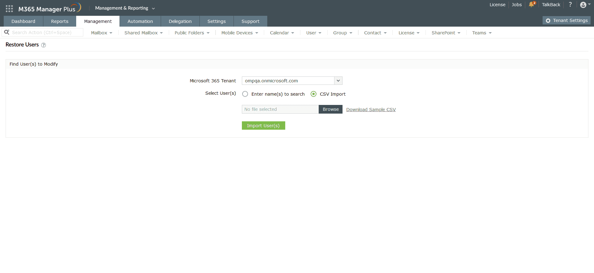Switch to the Reports tab
Screen dimensions: 594x273
coord(60,21)
